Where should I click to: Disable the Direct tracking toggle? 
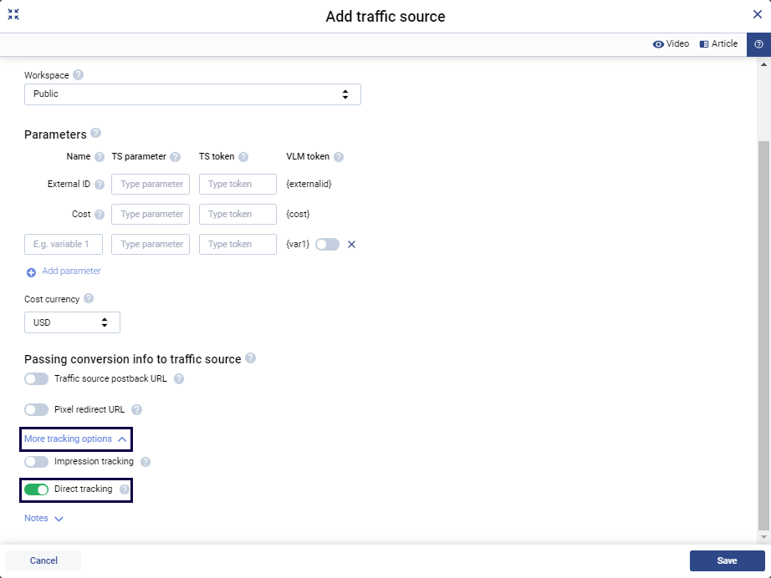pos(37,489)
